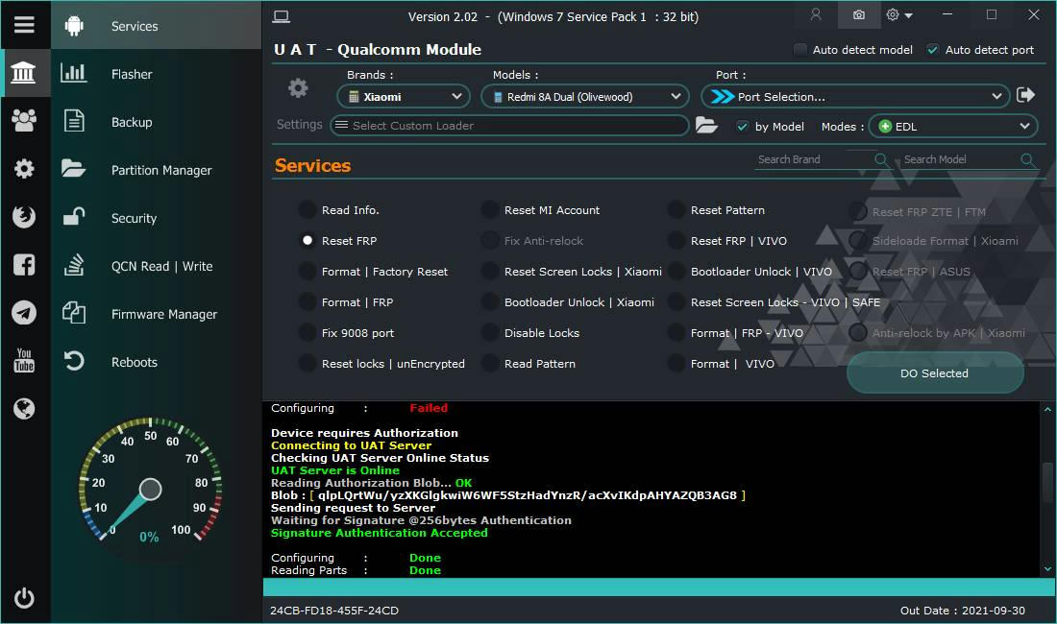Click the Search Brand magnifier button

coord(880,159)
